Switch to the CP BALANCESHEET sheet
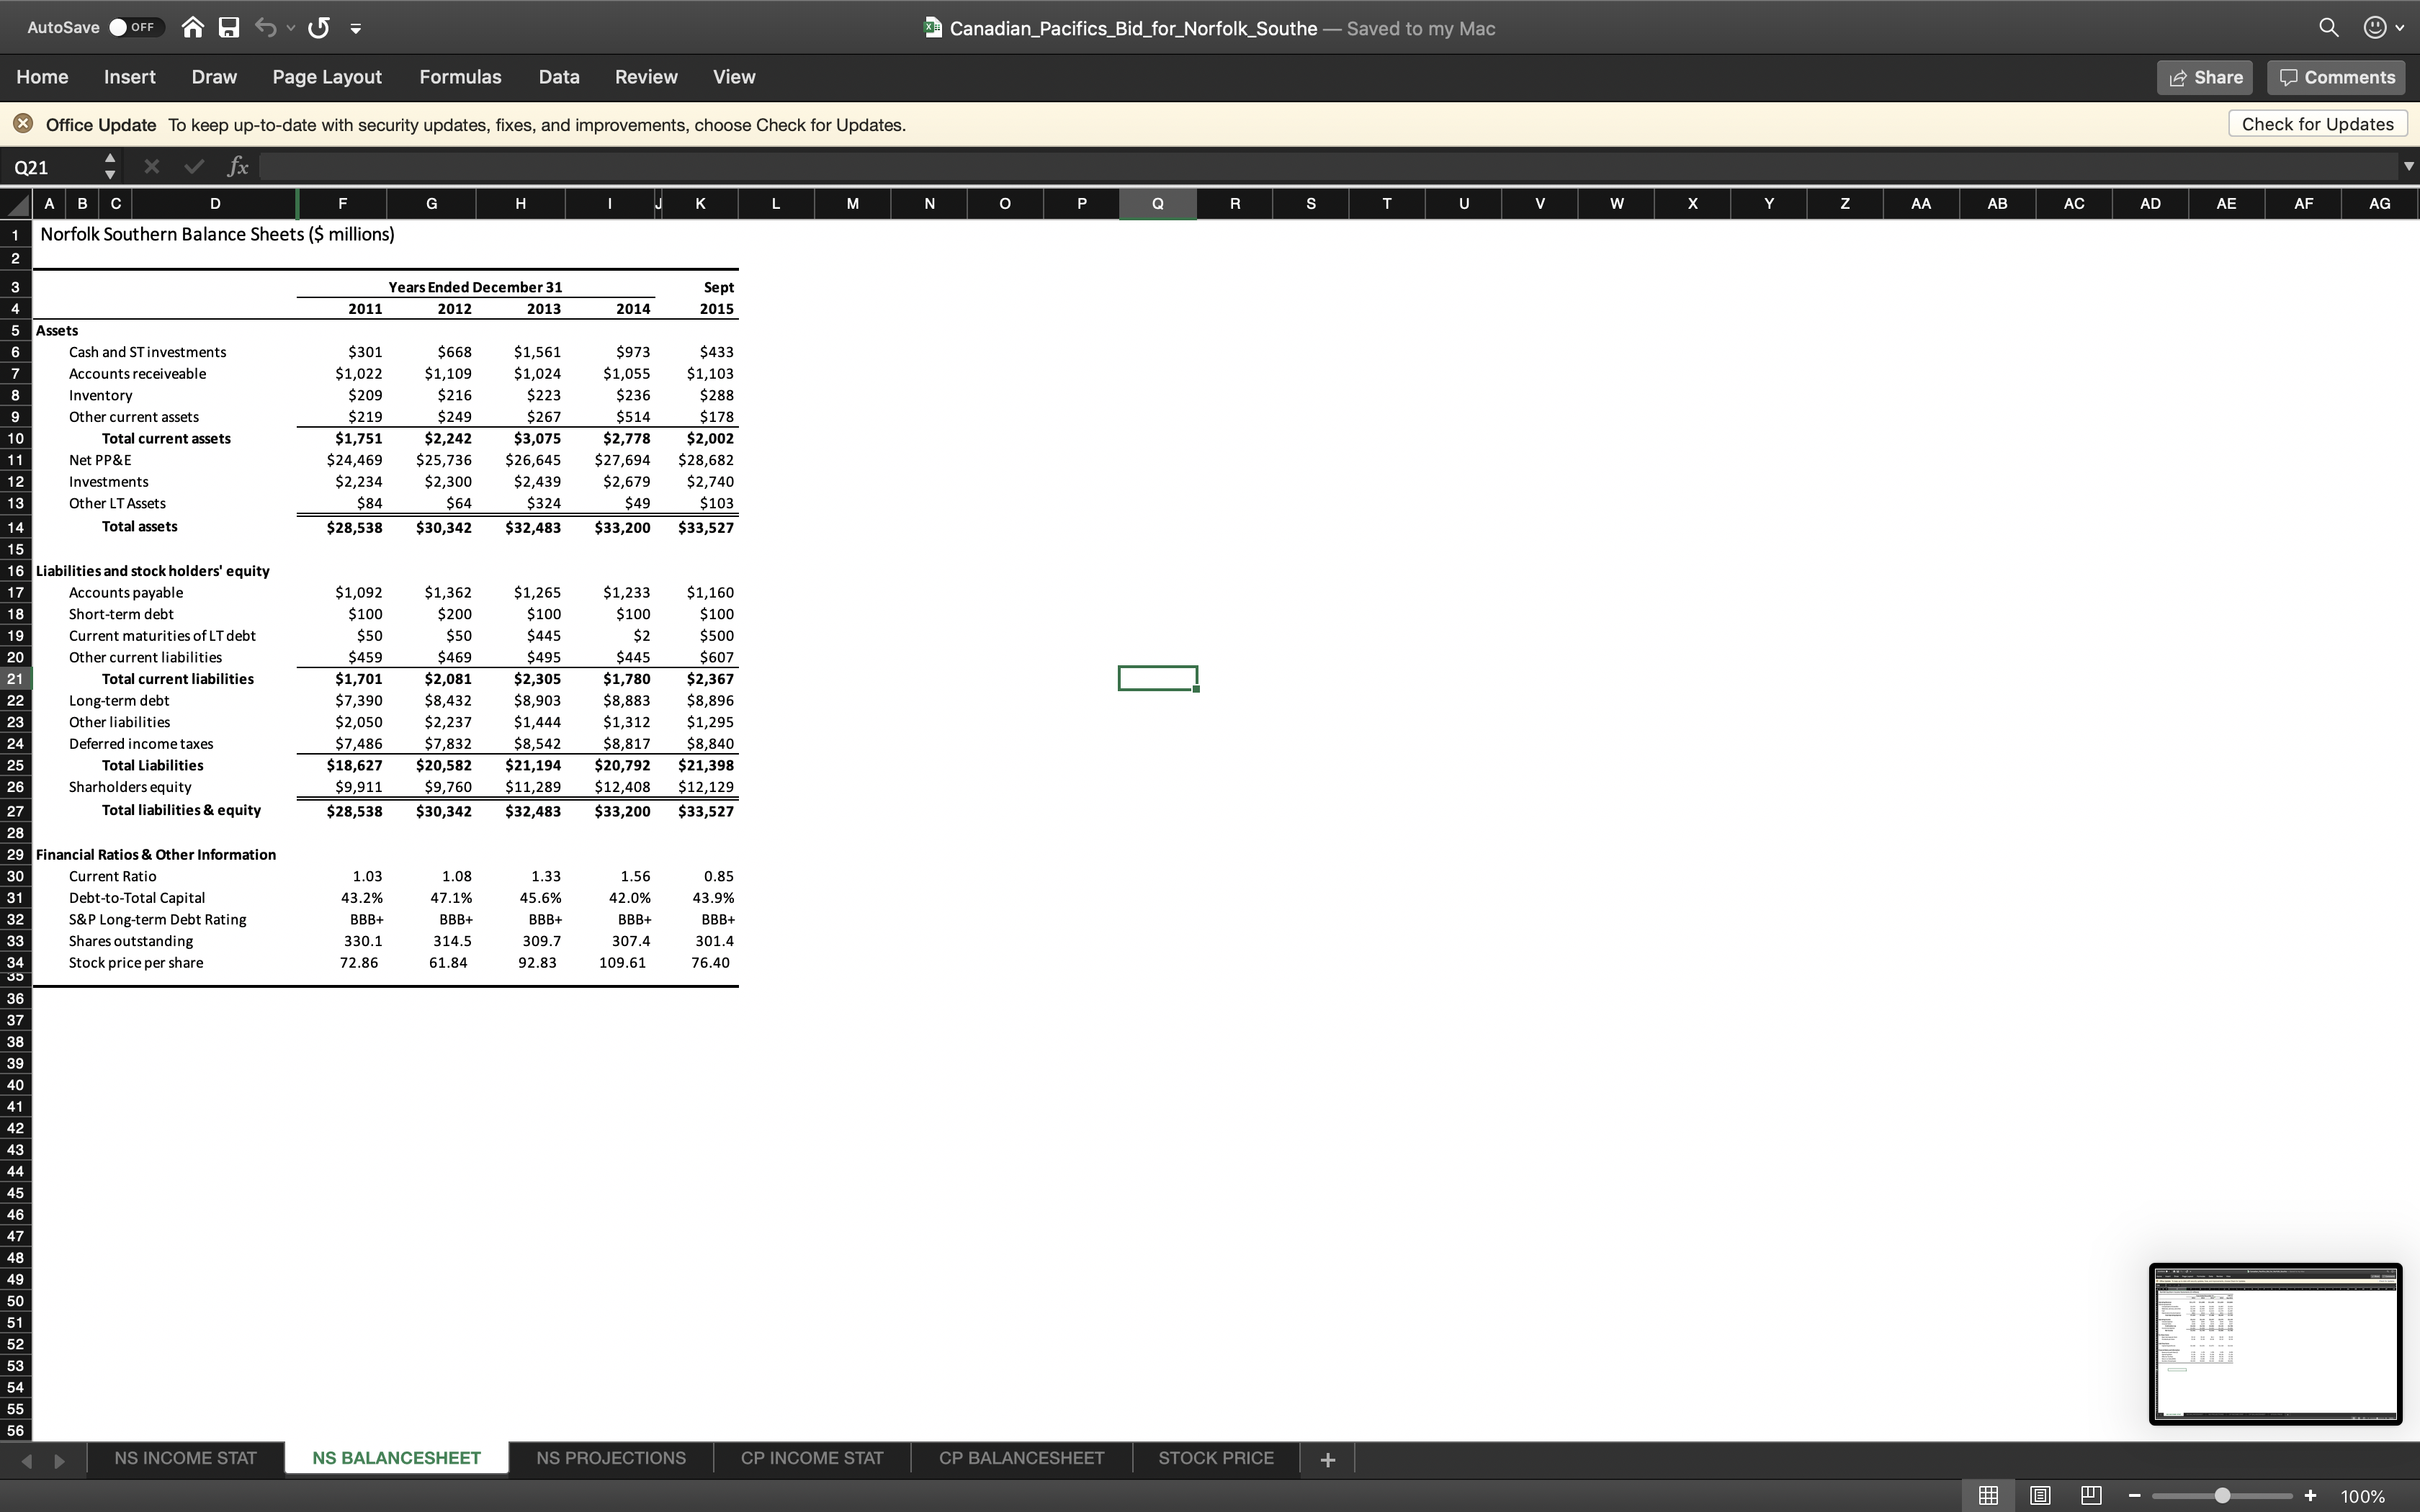This screenshot has width=2420, height=1512. tap(1021, 1458)
